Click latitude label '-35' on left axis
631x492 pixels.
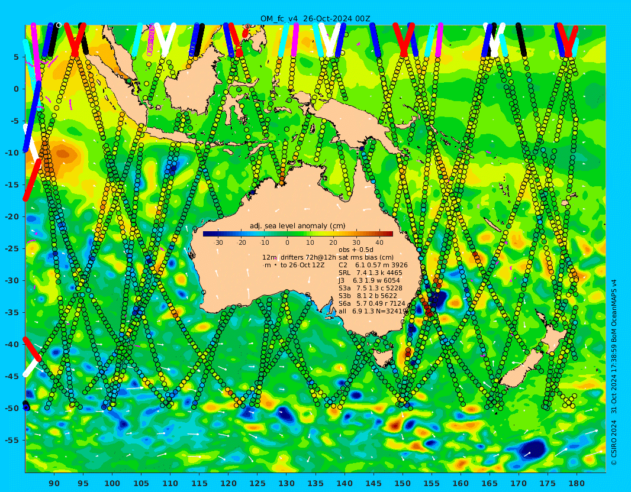pyautogui.click(x=12, y=312)
